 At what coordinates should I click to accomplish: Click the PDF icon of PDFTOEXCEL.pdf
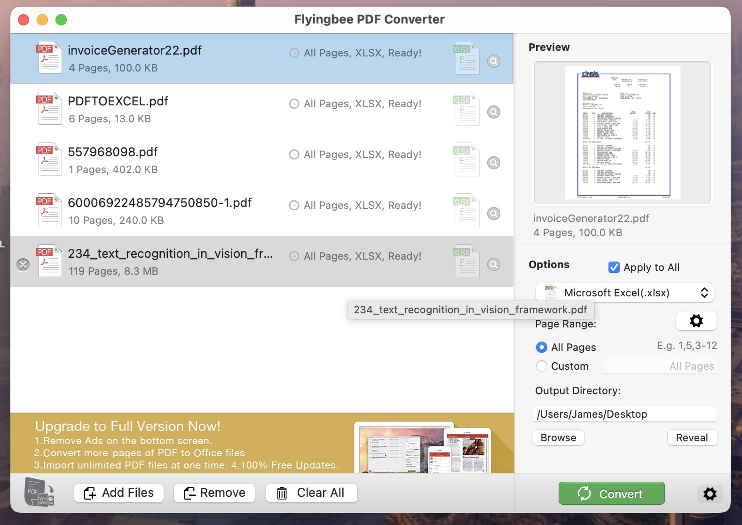49,109
